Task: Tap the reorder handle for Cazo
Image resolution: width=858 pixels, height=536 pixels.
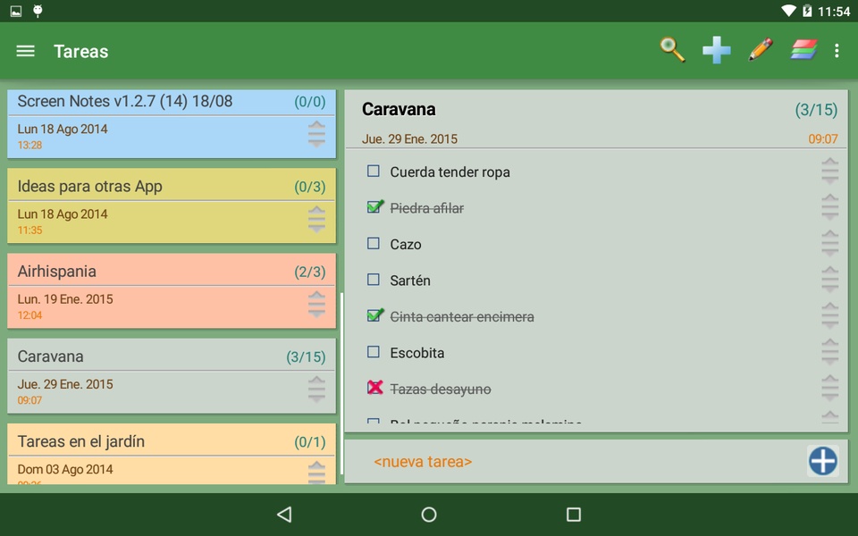Action: pos(829,243)
